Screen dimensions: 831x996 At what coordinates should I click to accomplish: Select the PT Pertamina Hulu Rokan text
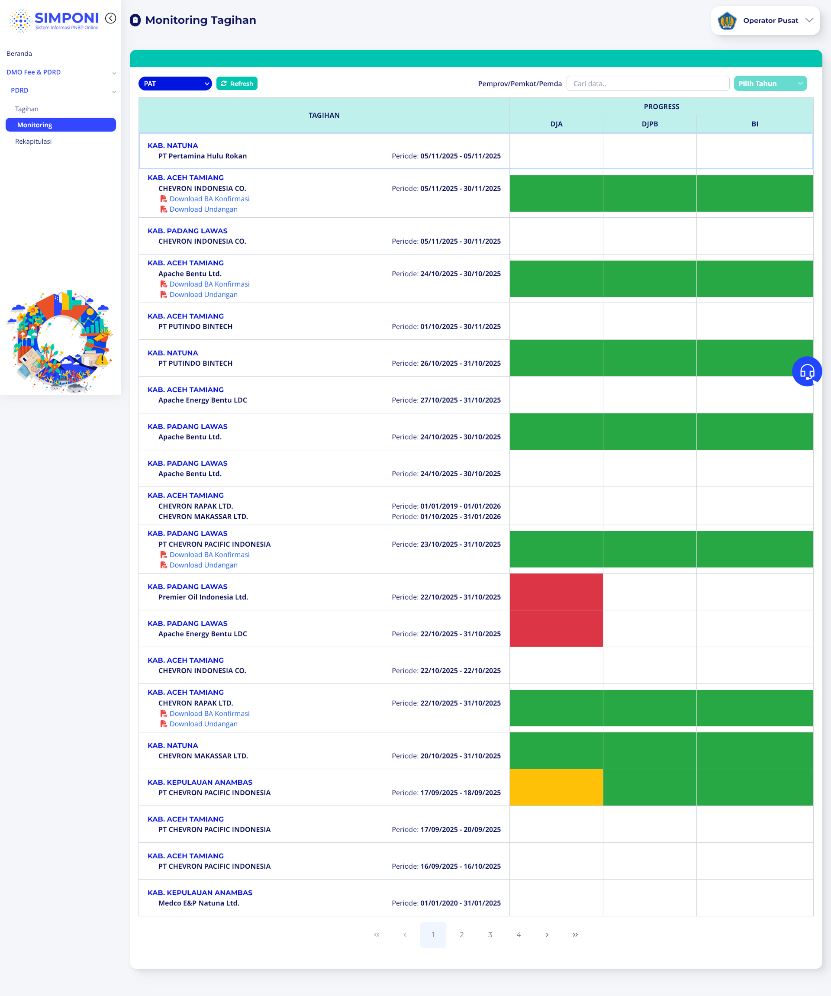click(x=203, y=156)
